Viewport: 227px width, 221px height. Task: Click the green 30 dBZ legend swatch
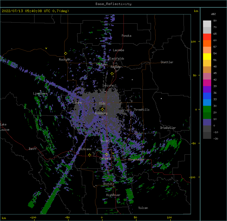coord(207,109)
